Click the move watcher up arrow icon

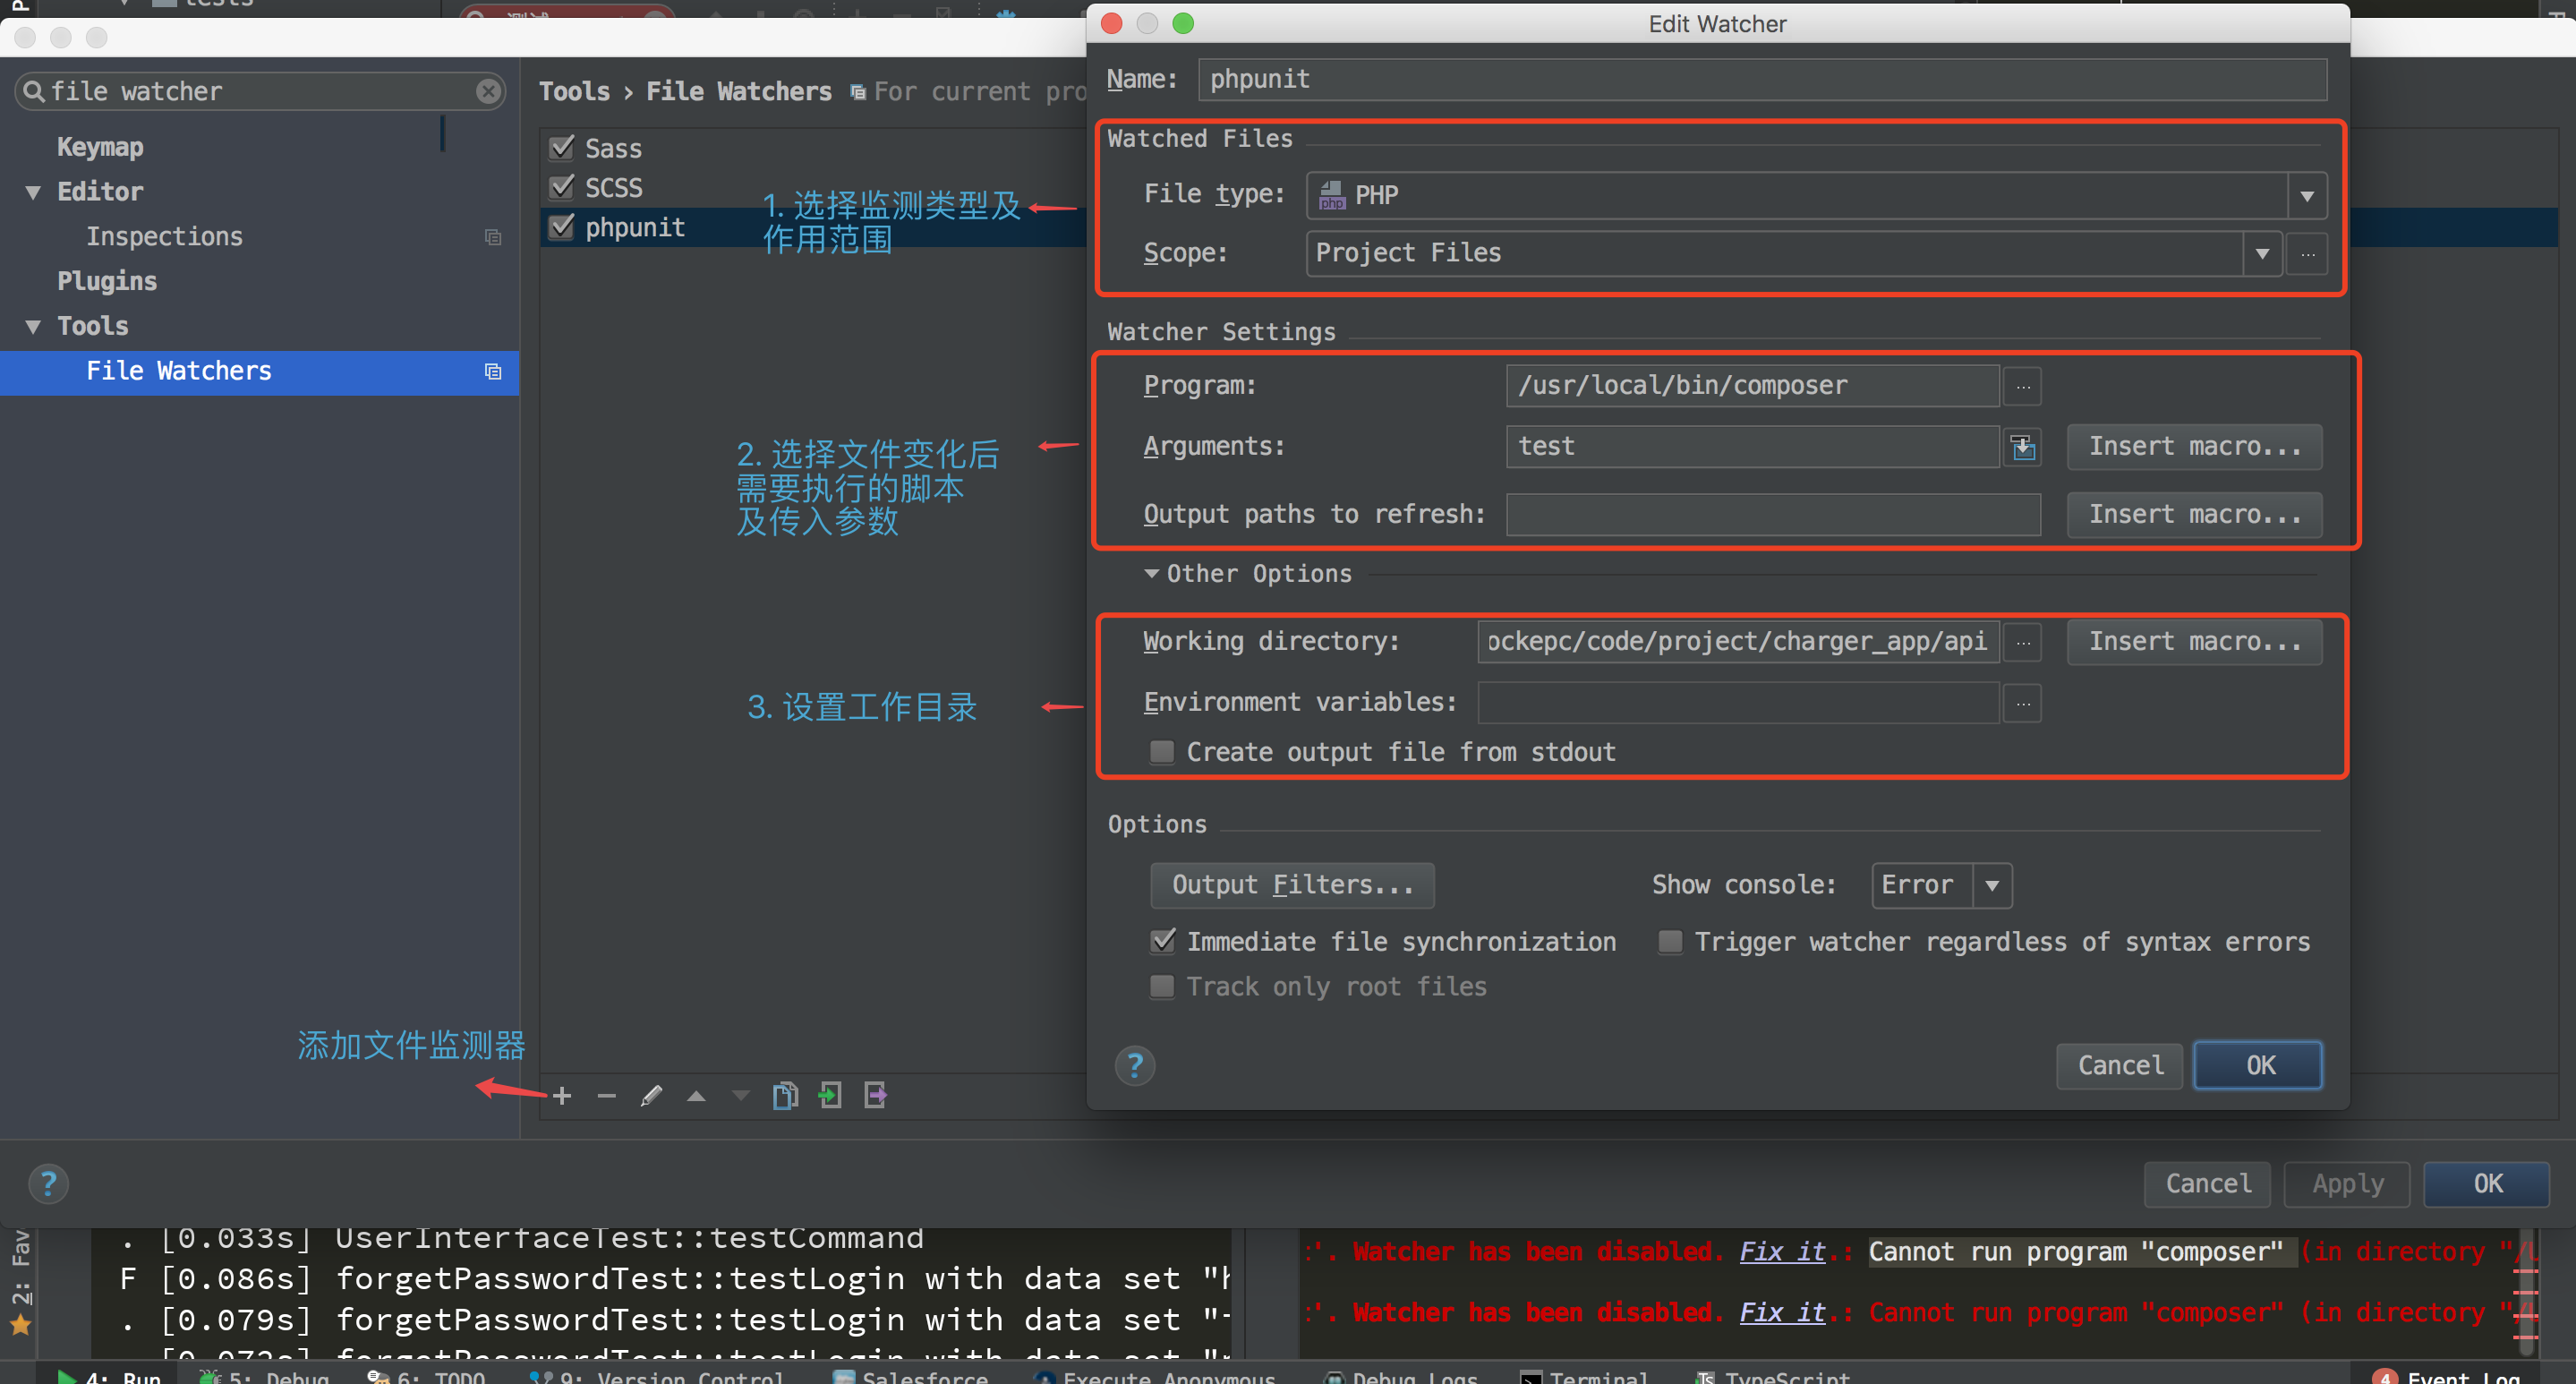(x=696, y=1096)
